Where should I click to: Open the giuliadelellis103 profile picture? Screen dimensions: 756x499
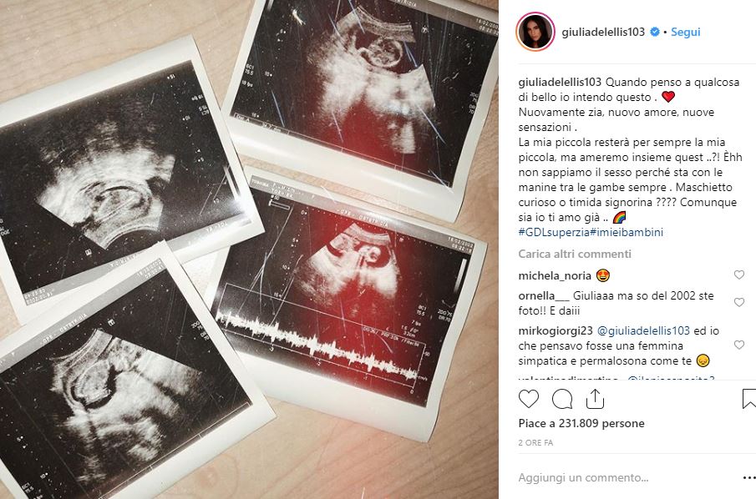535,32
